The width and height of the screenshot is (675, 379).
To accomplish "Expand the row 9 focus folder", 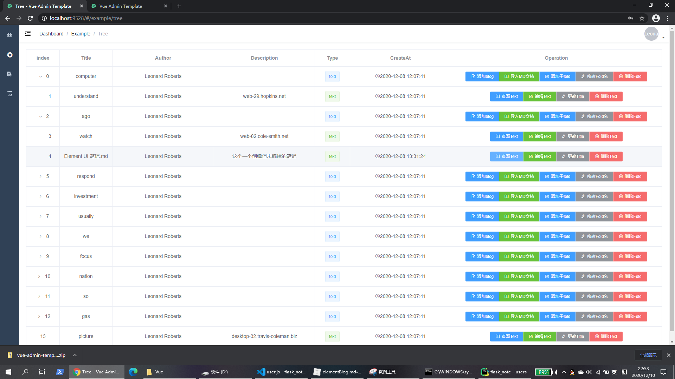I will 40,257.
